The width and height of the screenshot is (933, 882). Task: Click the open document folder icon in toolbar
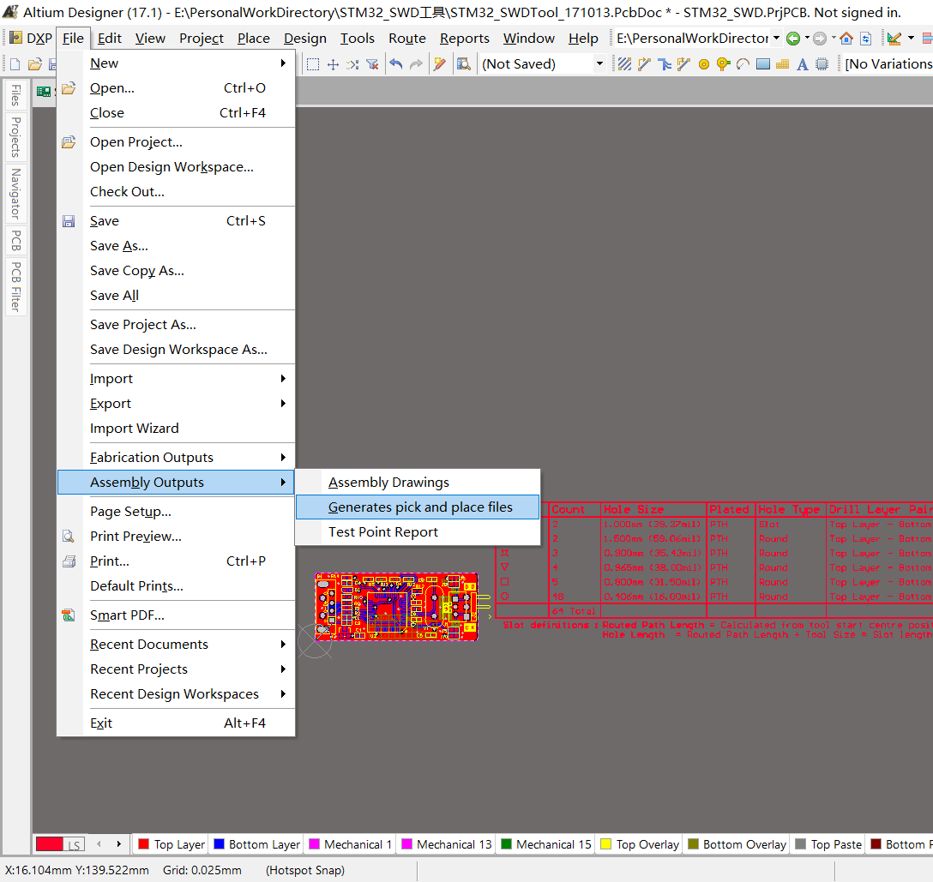click(x=35, y=64)
